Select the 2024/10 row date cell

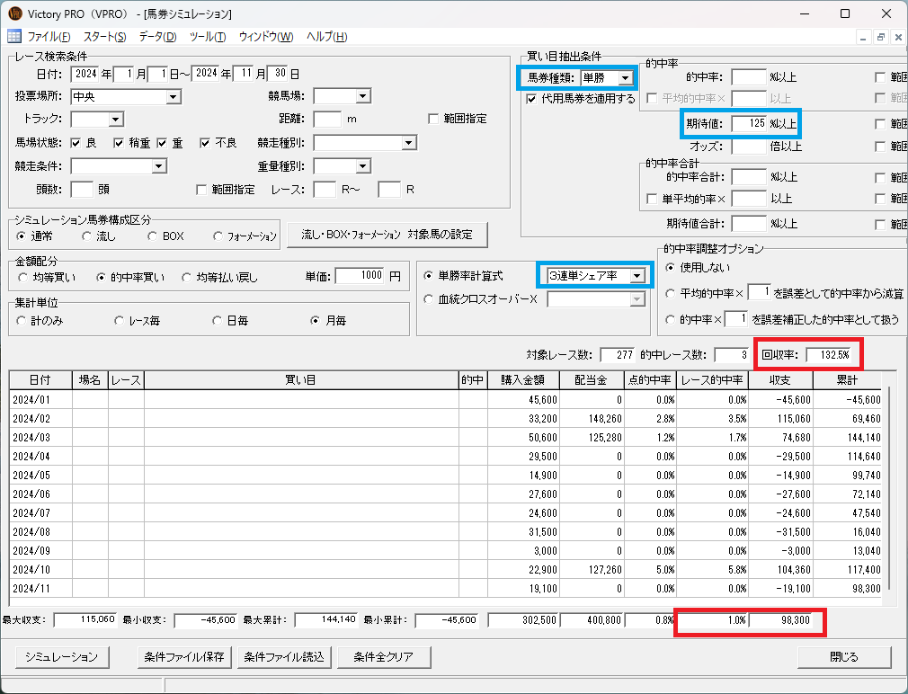click(40, 570)
